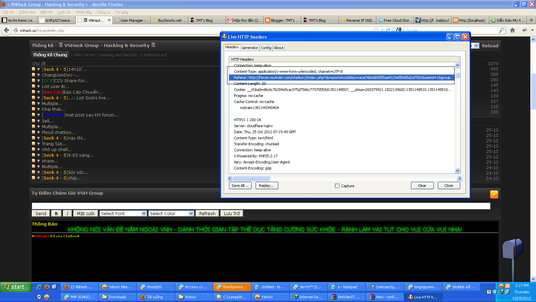
Task: Open a new tab with plus icon
Action: (x=531, y=20)
